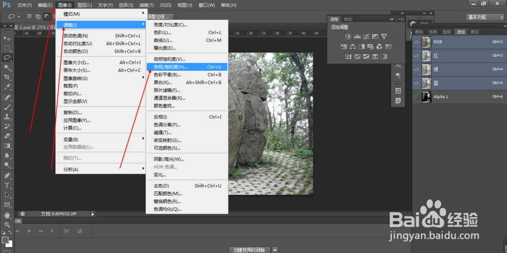Select the Zoom tool
The width and height of the screenshot is (507, 253).
(7, 225)
